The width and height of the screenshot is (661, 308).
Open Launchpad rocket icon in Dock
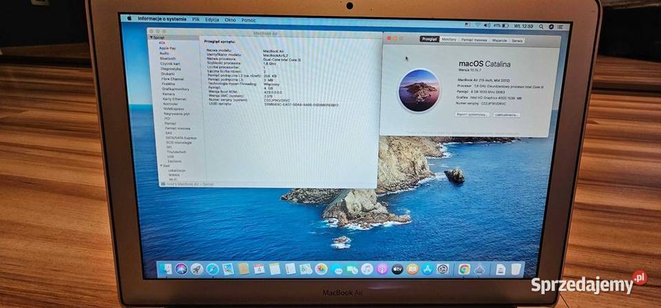pos(197,269)
